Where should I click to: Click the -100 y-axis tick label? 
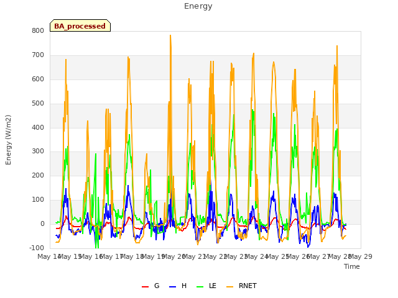[x=37, y=248]
